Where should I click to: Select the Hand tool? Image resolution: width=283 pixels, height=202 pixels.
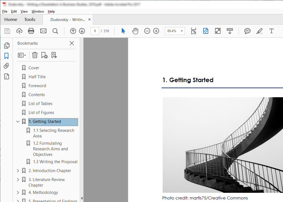pyautogui.click(x=135, y=31)
